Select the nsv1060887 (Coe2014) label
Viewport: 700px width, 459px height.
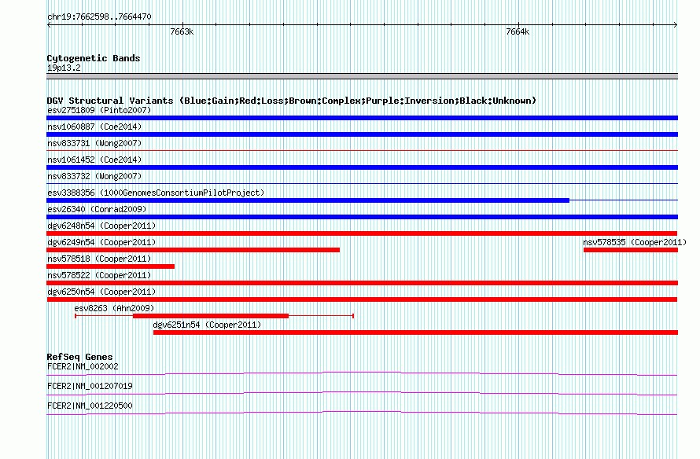[x=94, y=127]
